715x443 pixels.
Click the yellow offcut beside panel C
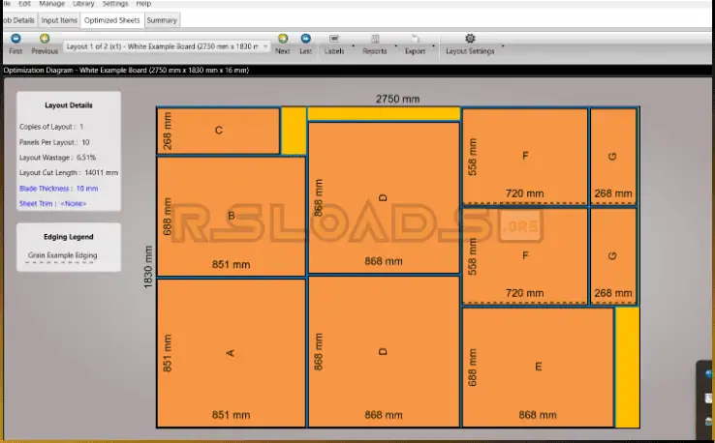pyautogui.click(x=293, y=131)
